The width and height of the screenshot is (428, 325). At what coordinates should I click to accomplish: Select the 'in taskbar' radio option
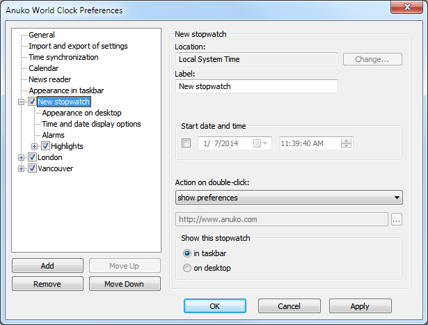pyautogui.click(x=187, y=253)
